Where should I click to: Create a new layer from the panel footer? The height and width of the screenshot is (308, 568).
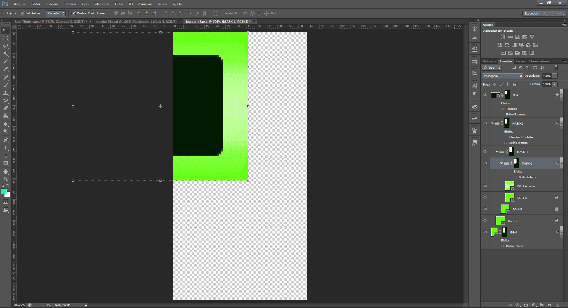549,305
